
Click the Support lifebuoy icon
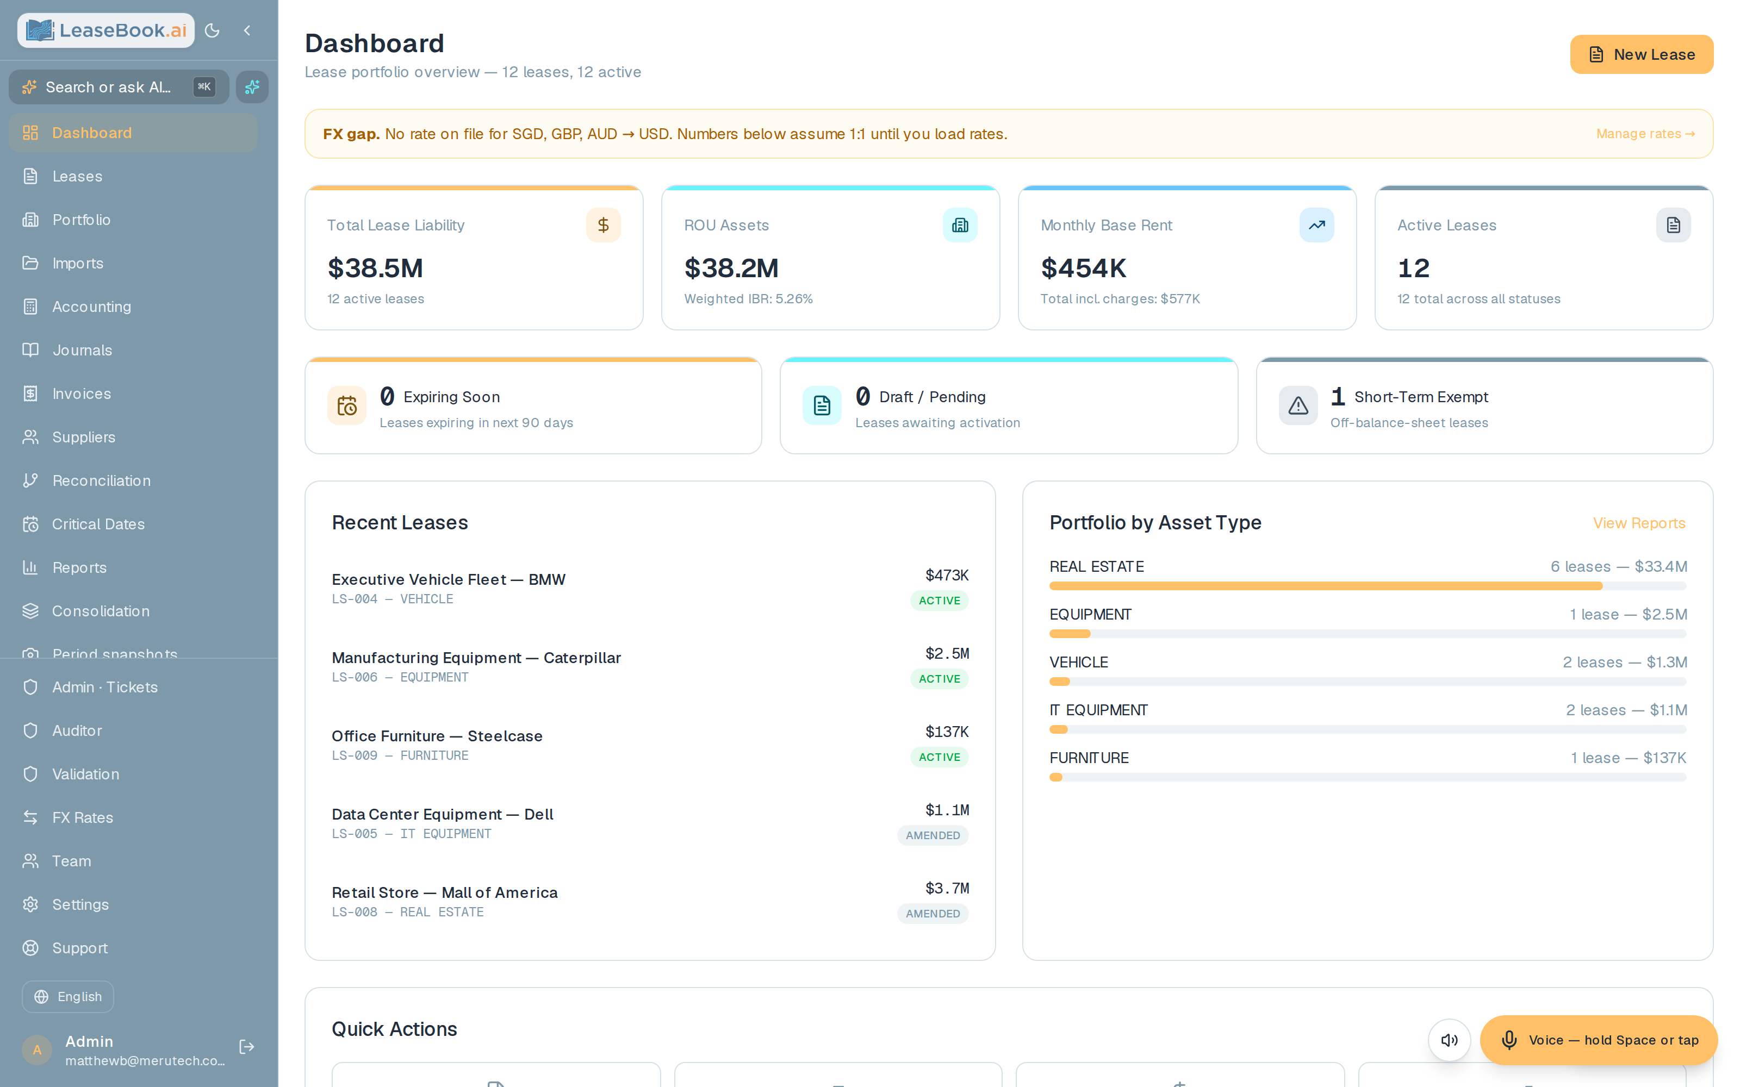[x=30, y=948]
